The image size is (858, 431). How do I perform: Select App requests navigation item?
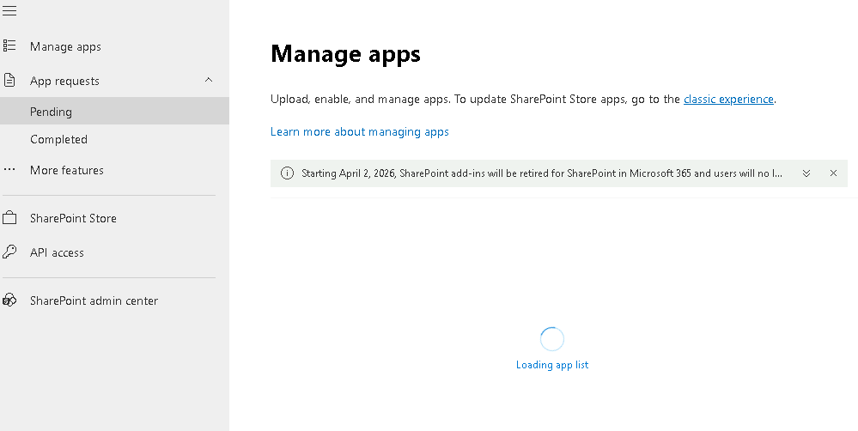(64, 81)
